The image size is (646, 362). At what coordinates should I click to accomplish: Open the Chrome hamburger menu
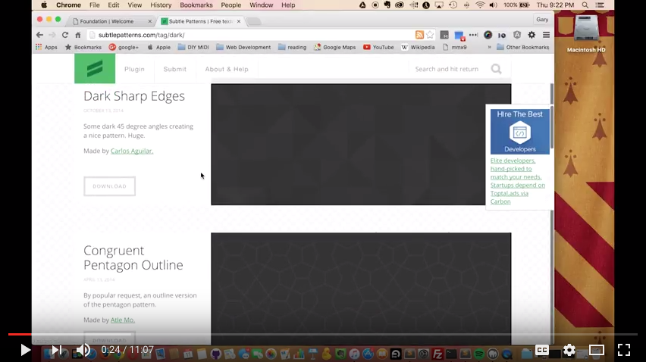coord(546,35)
